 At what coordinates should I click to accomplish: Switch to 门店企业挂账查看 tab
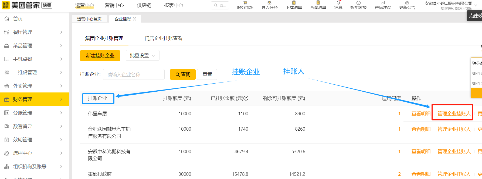pos(163,38)
